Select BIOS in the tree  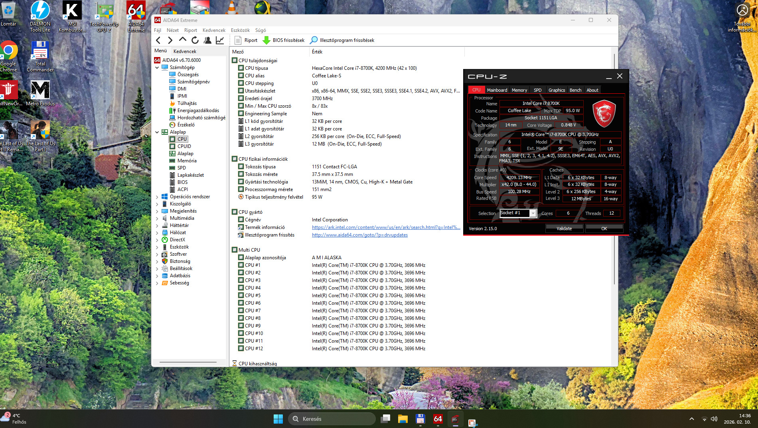(x=182, y=182)
